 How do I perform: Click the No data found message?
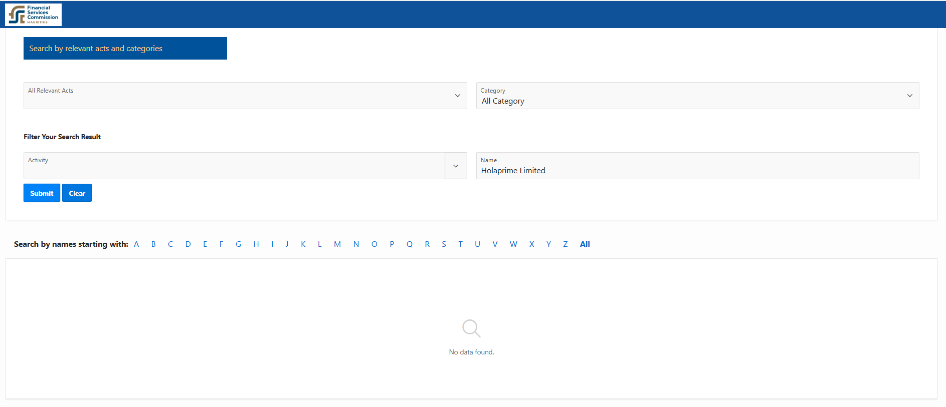tap(471, 352)
